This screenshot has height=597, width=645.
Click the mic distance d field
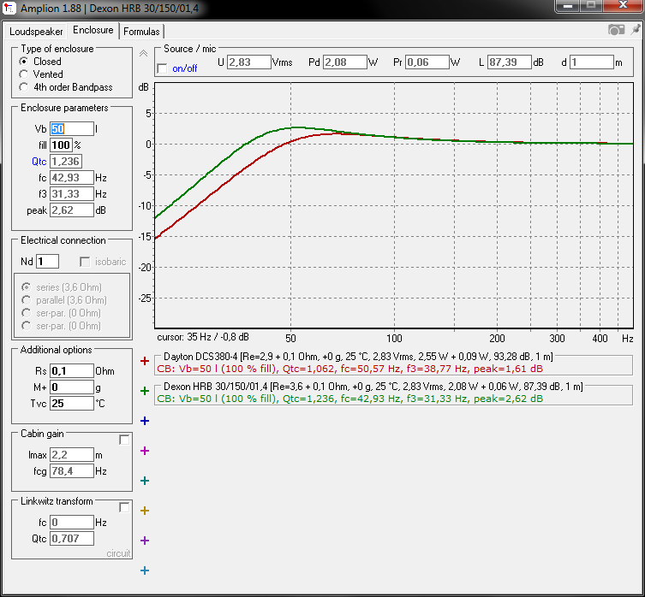[592, 62]
